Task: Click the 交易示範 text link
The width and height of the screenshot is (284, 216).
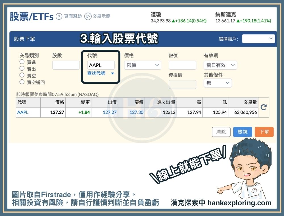Action: pyautogui.click(x=101, y=16)
